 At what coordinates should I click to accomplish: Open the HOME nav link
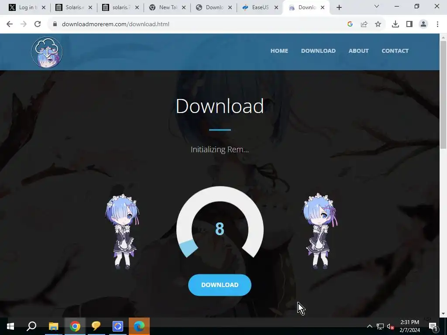pyautogui.click(x=279, y=51)
